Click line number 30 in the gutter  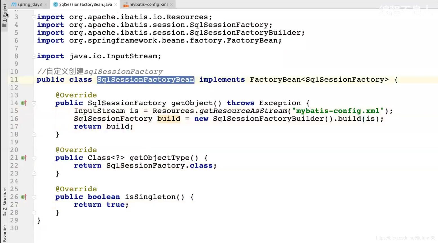pyautogui.click(x=14, y=228)
